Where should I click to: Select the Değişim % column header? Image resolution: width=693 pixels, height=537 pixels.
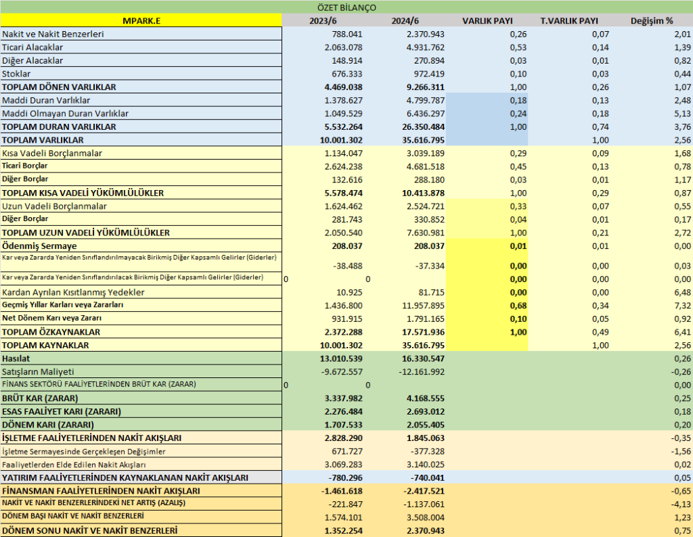(x=652, y=21)
